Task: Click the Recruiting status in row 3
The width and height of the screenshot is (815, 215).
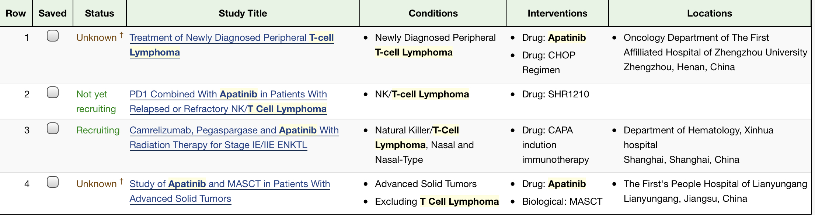Action: [98, 130]
